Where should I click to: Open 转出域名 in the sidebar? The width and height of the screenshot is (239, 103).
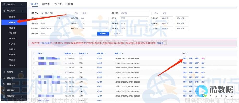click(12, 54)
